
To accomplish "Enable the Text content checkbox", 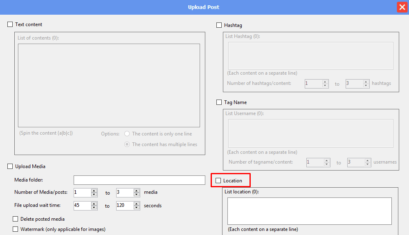I will pyautogui.click(x=10, y=24).
